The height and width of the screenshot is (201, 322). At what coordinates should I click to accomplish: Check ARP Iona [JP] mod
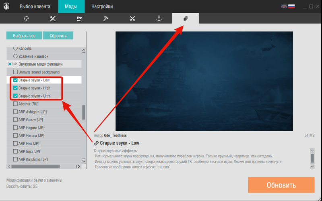(x=15, y=152)
